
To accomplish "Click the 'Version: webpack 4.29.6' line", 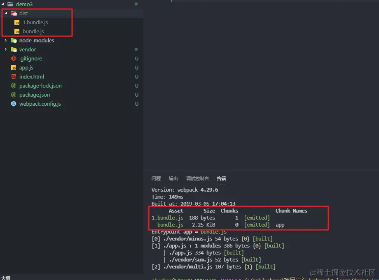I will click(185, 190).
